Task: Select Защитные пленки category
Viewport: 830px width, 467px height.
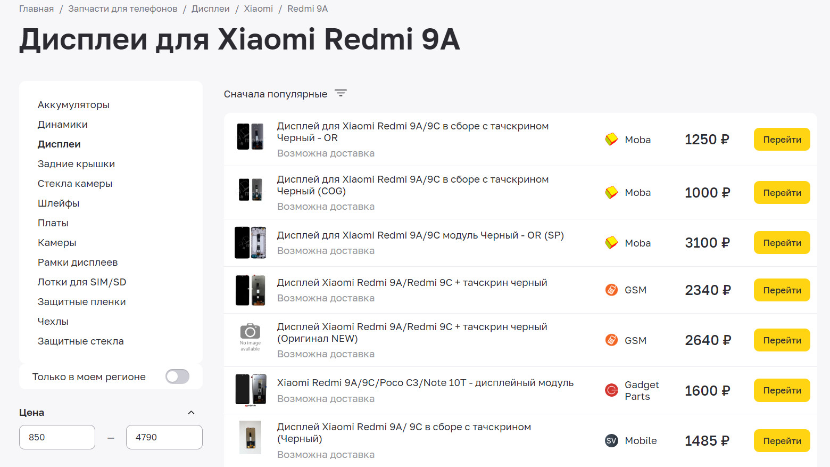Action: (x=81, y=302)
